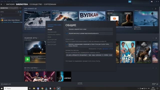160x90 pixels.
Task: Open the ИГРЫ filter dropdown
Action: (8, 12)
